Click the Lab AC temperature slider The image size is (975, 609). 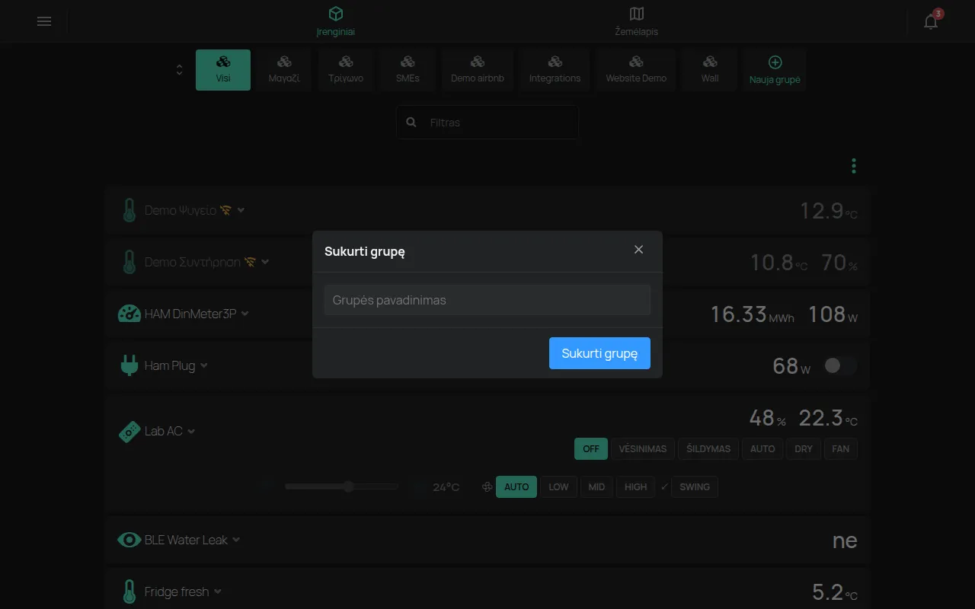coord(341,486)
